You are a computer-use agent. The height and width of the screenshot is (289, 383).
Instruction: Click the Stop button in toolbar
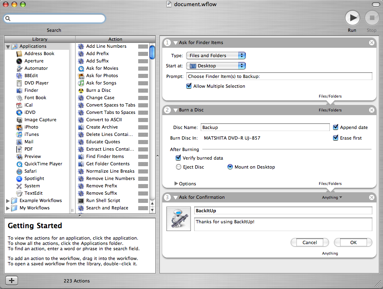click(x=372, y=18)
